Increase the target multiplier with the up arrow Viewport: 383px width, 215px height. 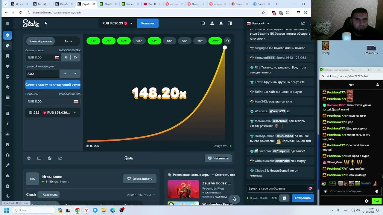(75, 74)
